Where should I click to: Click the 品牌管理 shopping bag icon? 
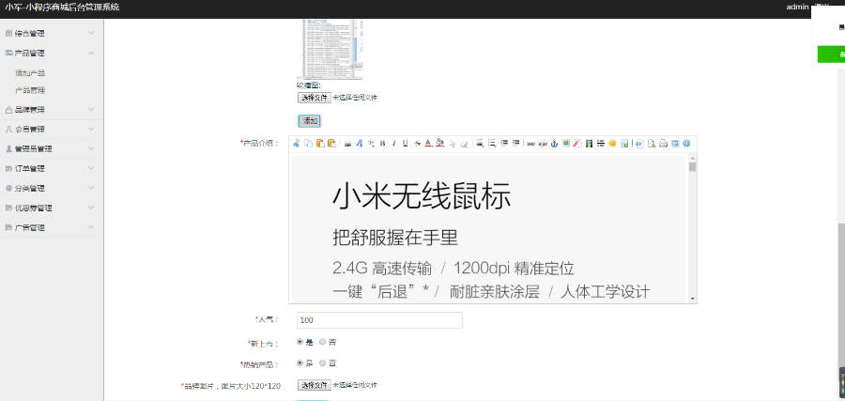tap(8, 110)
